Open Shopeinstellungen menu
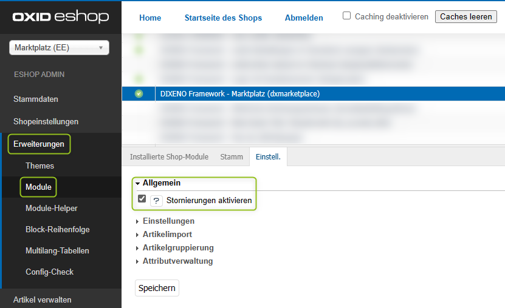 (46, 121)
